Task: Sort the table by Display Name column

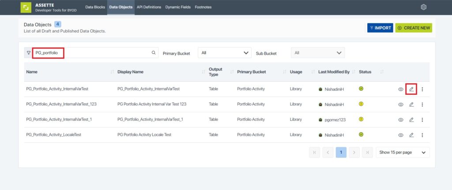Action: (x=203, y=72)
